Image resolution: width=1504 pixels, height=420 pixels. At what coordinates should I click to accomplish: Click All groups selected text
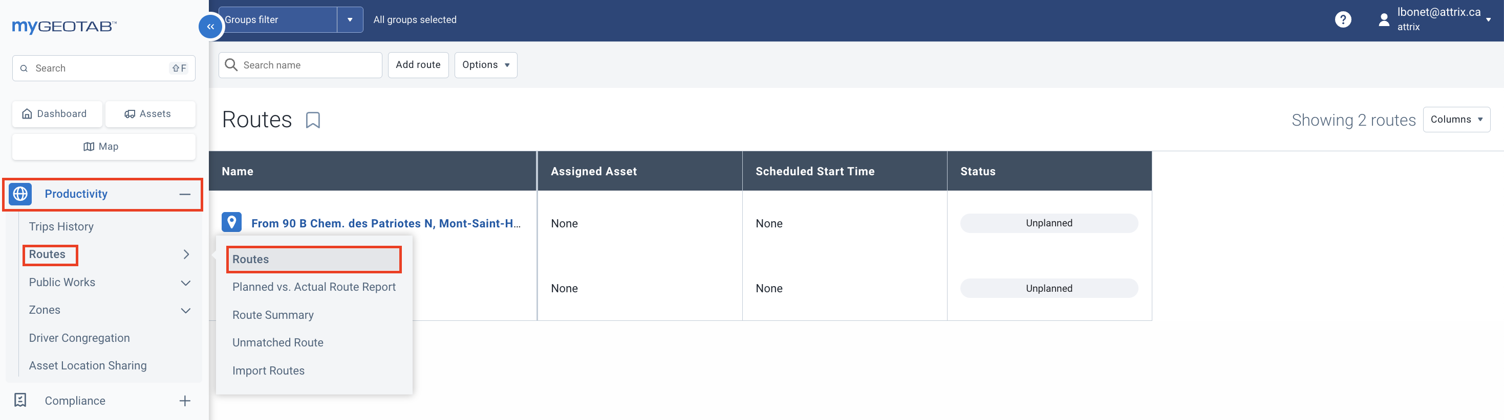click(x=415, y=20)
